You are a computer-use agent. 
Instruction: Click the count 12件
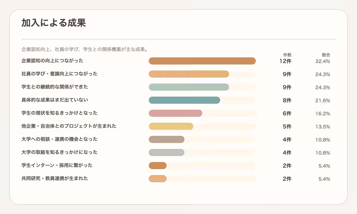pos(285,61)
